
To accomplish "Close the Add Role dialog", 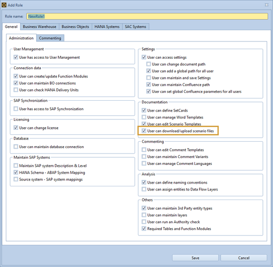I will (266, 5).
